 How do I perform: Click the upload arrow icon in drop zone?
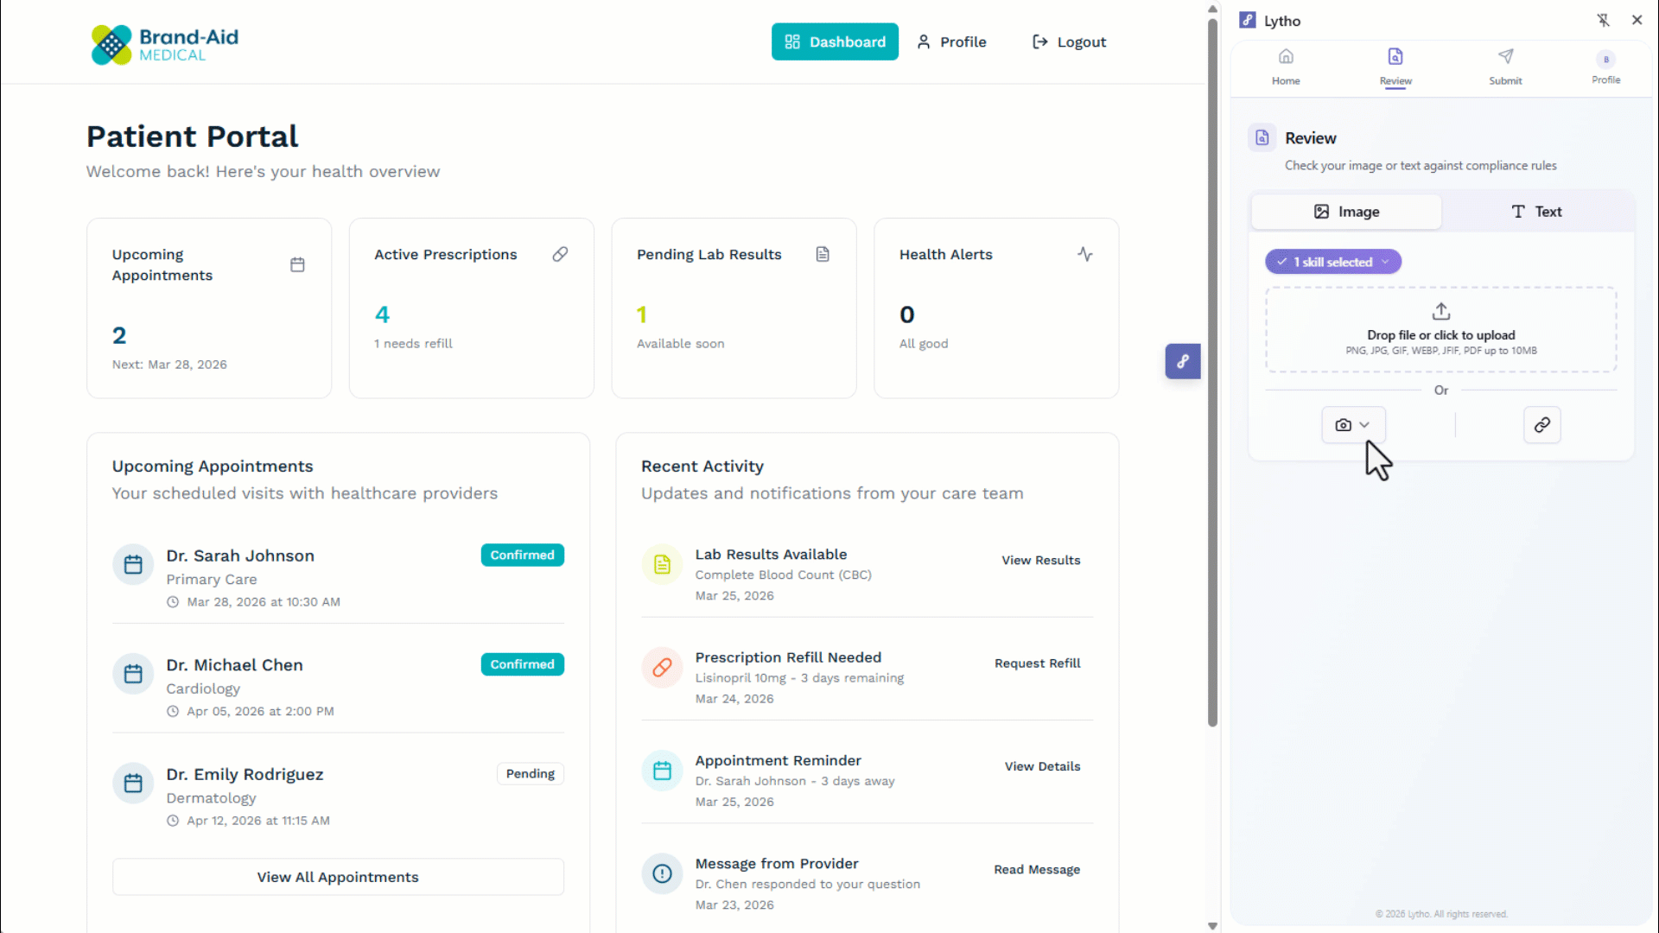[1440, 311]
